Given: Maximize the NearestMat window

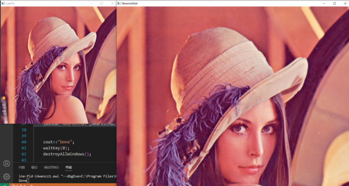Looking at the screenshot, I should click(335, 4).
